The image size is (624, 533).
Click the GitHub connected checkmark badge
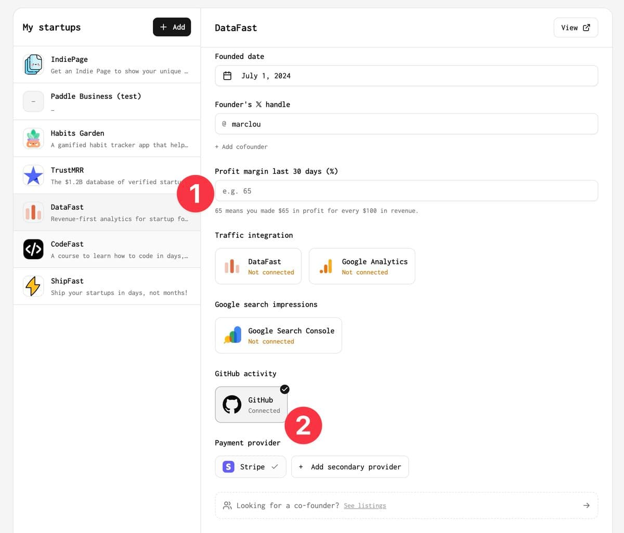click(x=284, y=389)
